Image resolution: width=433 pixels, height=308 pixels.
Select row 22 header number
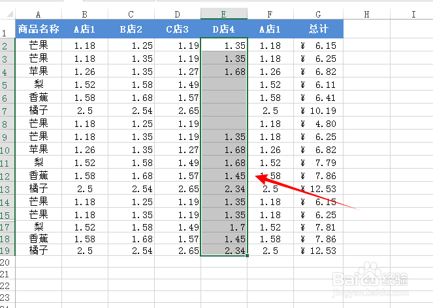coord(7,285)
